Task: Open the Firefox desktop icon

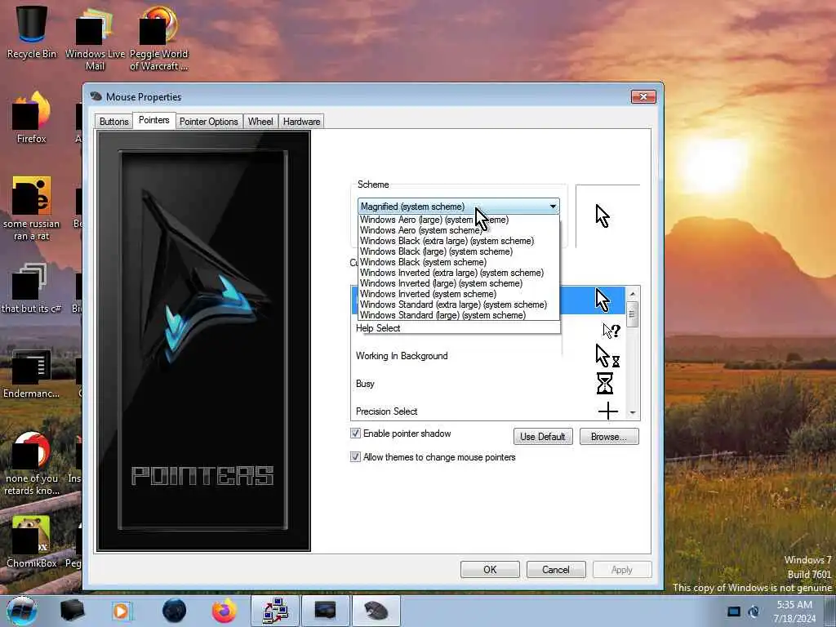Action: (32, 118)
